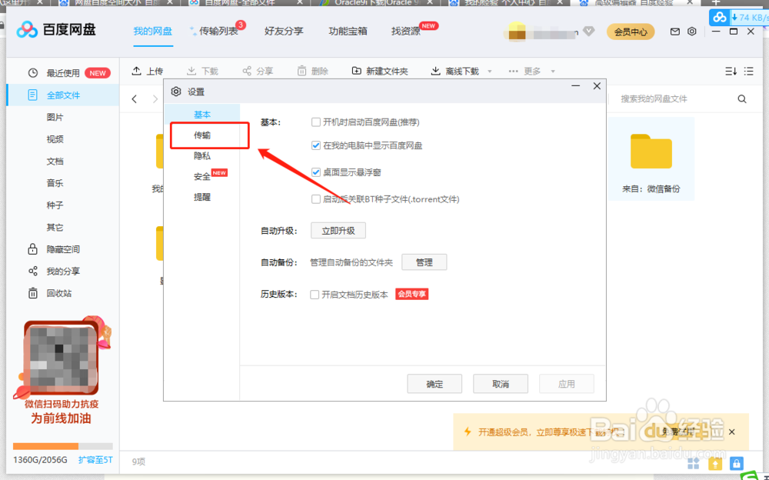Select 安全 in settings sidebar

click(202, 176)
